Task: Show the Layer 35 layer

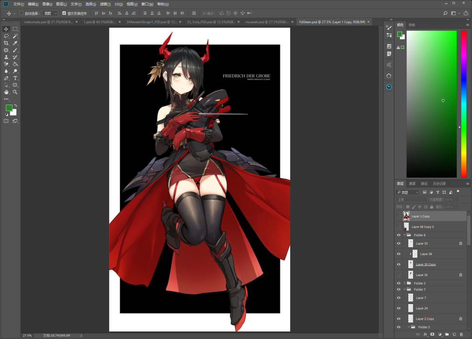Action: pyautogui.click(x=399, y=275)
